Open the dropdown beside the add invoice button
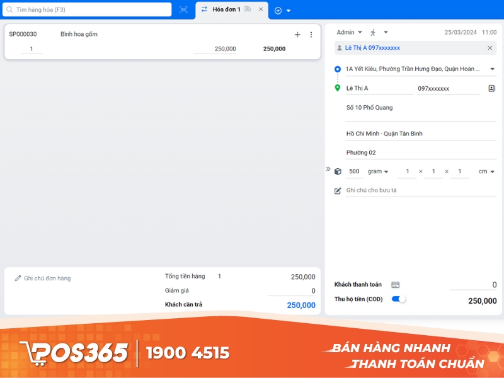The image size is (504, 378). [x=289, y=11]
